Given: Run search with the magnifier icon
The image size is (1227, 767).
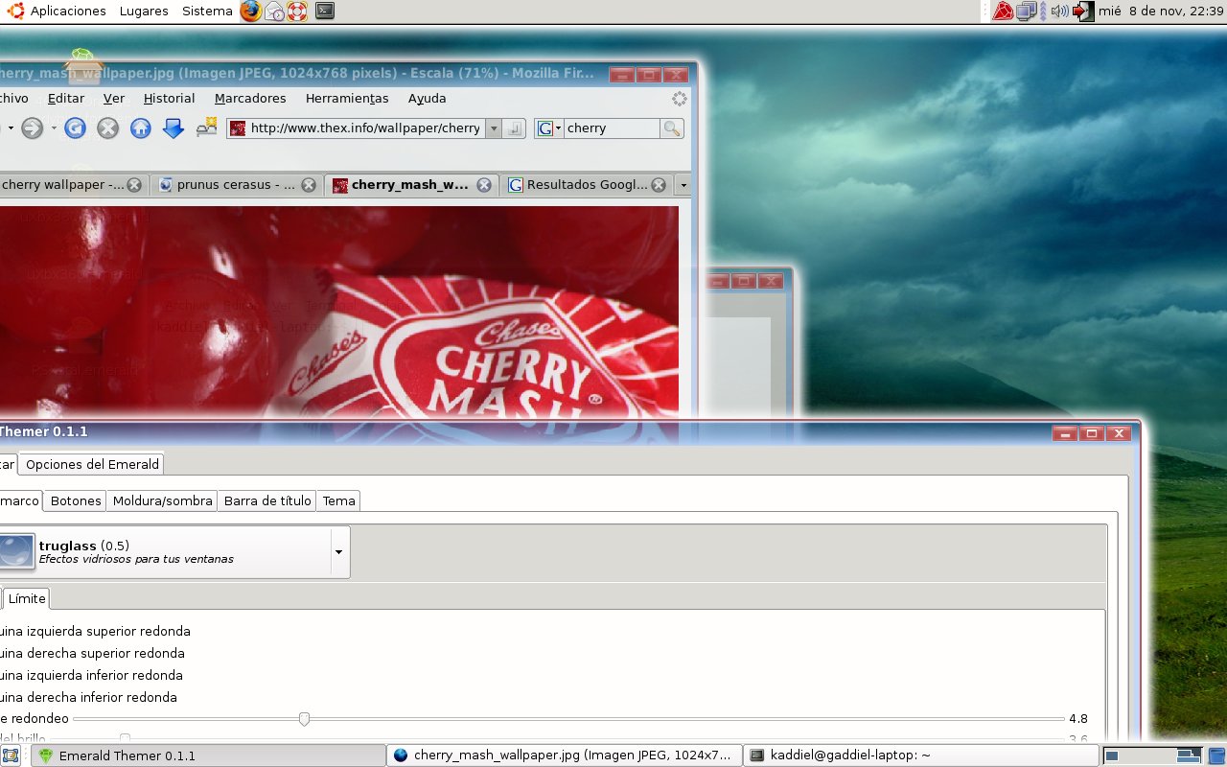Looking at the screenshot, I should (672, 128).
